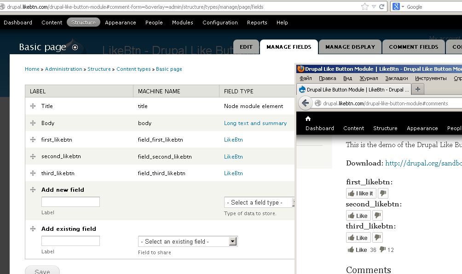Screen dimensions: 462x274
Task: Switch to the MANAGE FIELDS tab
Action: click(x=289, y=47)
